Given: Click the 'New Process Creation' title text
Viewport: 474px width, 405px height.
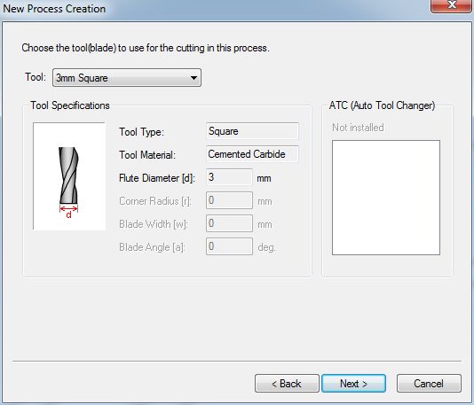Looking at the screenshot, I should [54, 9].
